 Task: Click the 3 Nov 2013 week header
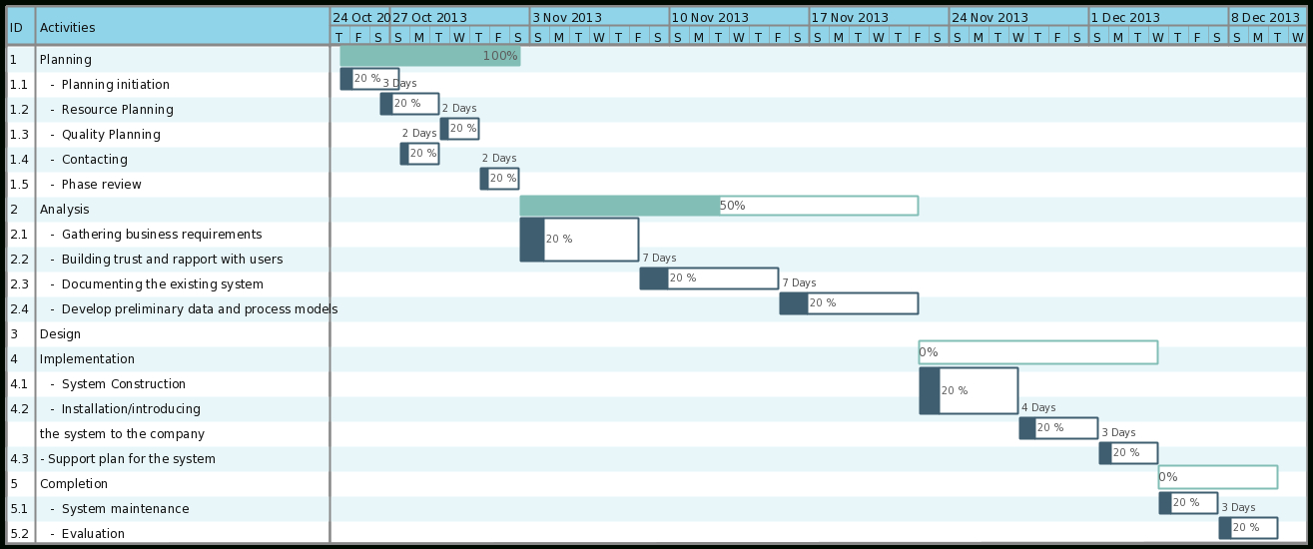coord(599,17)
